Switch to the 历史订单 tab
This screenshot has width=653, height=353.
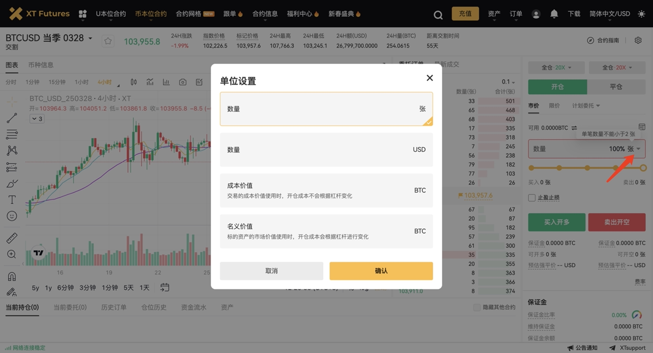[x=114, y=307]
